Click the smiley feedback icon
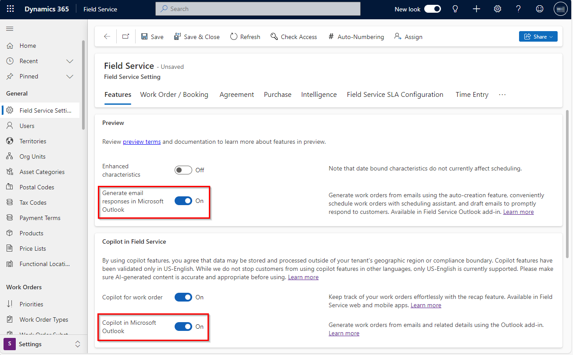 tap(540, 9)
